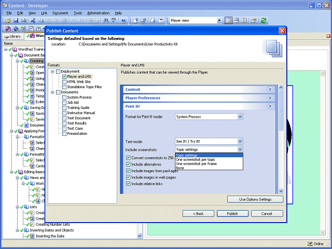Uncheck Include alternatives
332x249 pixels.
pyautogui.click(x=128, y=164)
